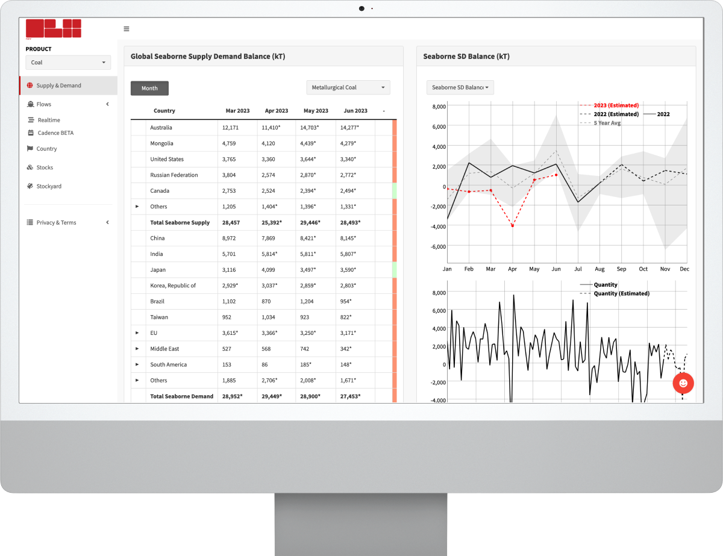The width and height of the screenshot is (723, 556).
Task: Navigate to Country section
Action: [46, 149]
